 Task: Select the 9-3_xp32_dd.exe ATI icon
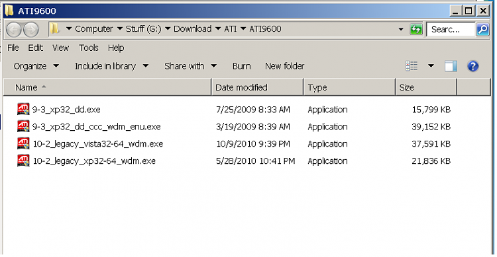coord(23,110)
